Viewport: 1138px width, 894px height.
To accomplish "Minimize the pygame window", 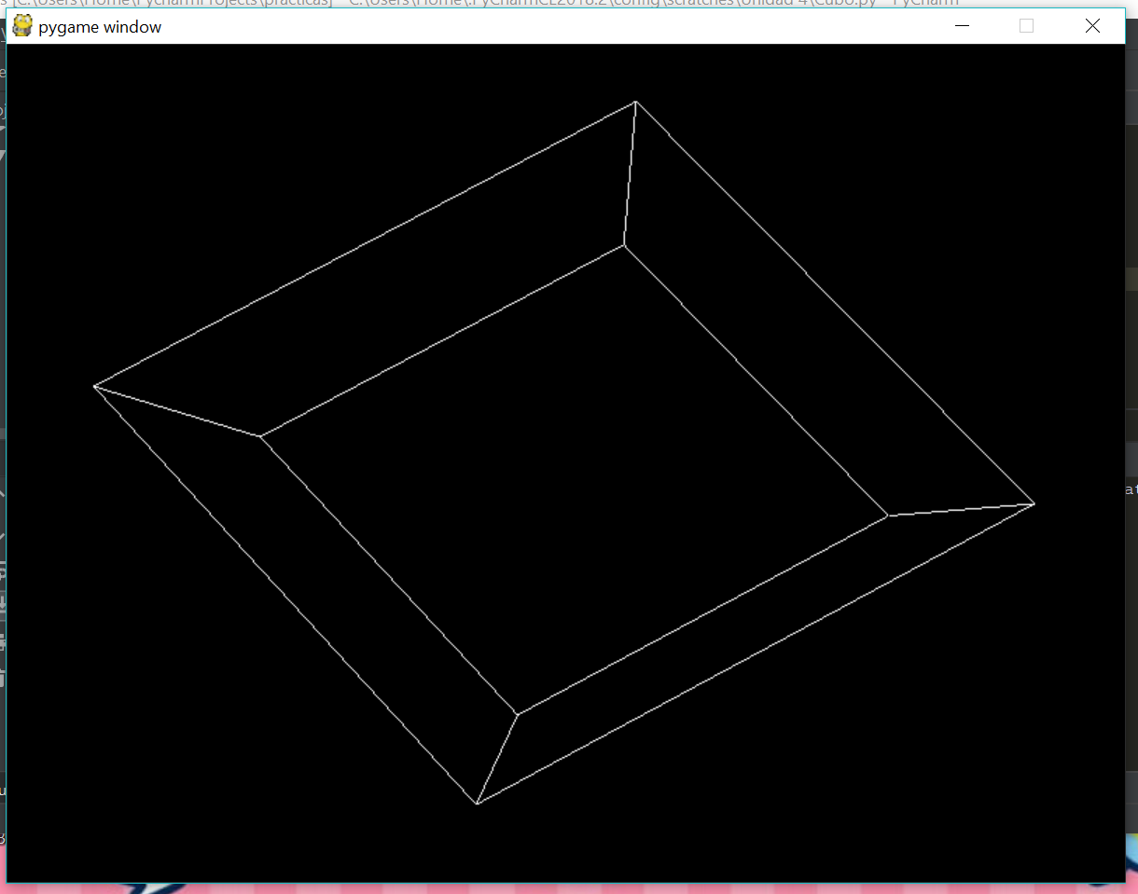I will click(962, 26).
